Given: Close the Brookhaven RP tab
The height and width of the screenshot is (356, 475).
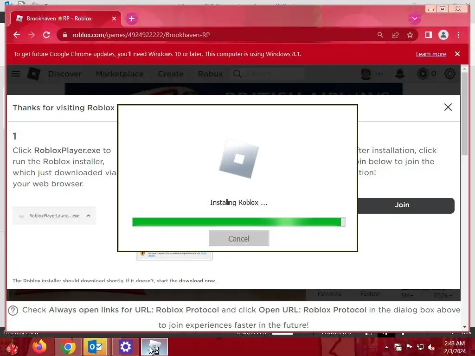Looking at the screenshot, I should pos(114,19).
